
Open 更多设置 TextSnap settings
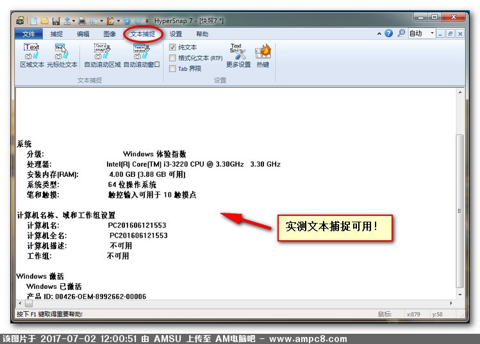click(238, 55)
